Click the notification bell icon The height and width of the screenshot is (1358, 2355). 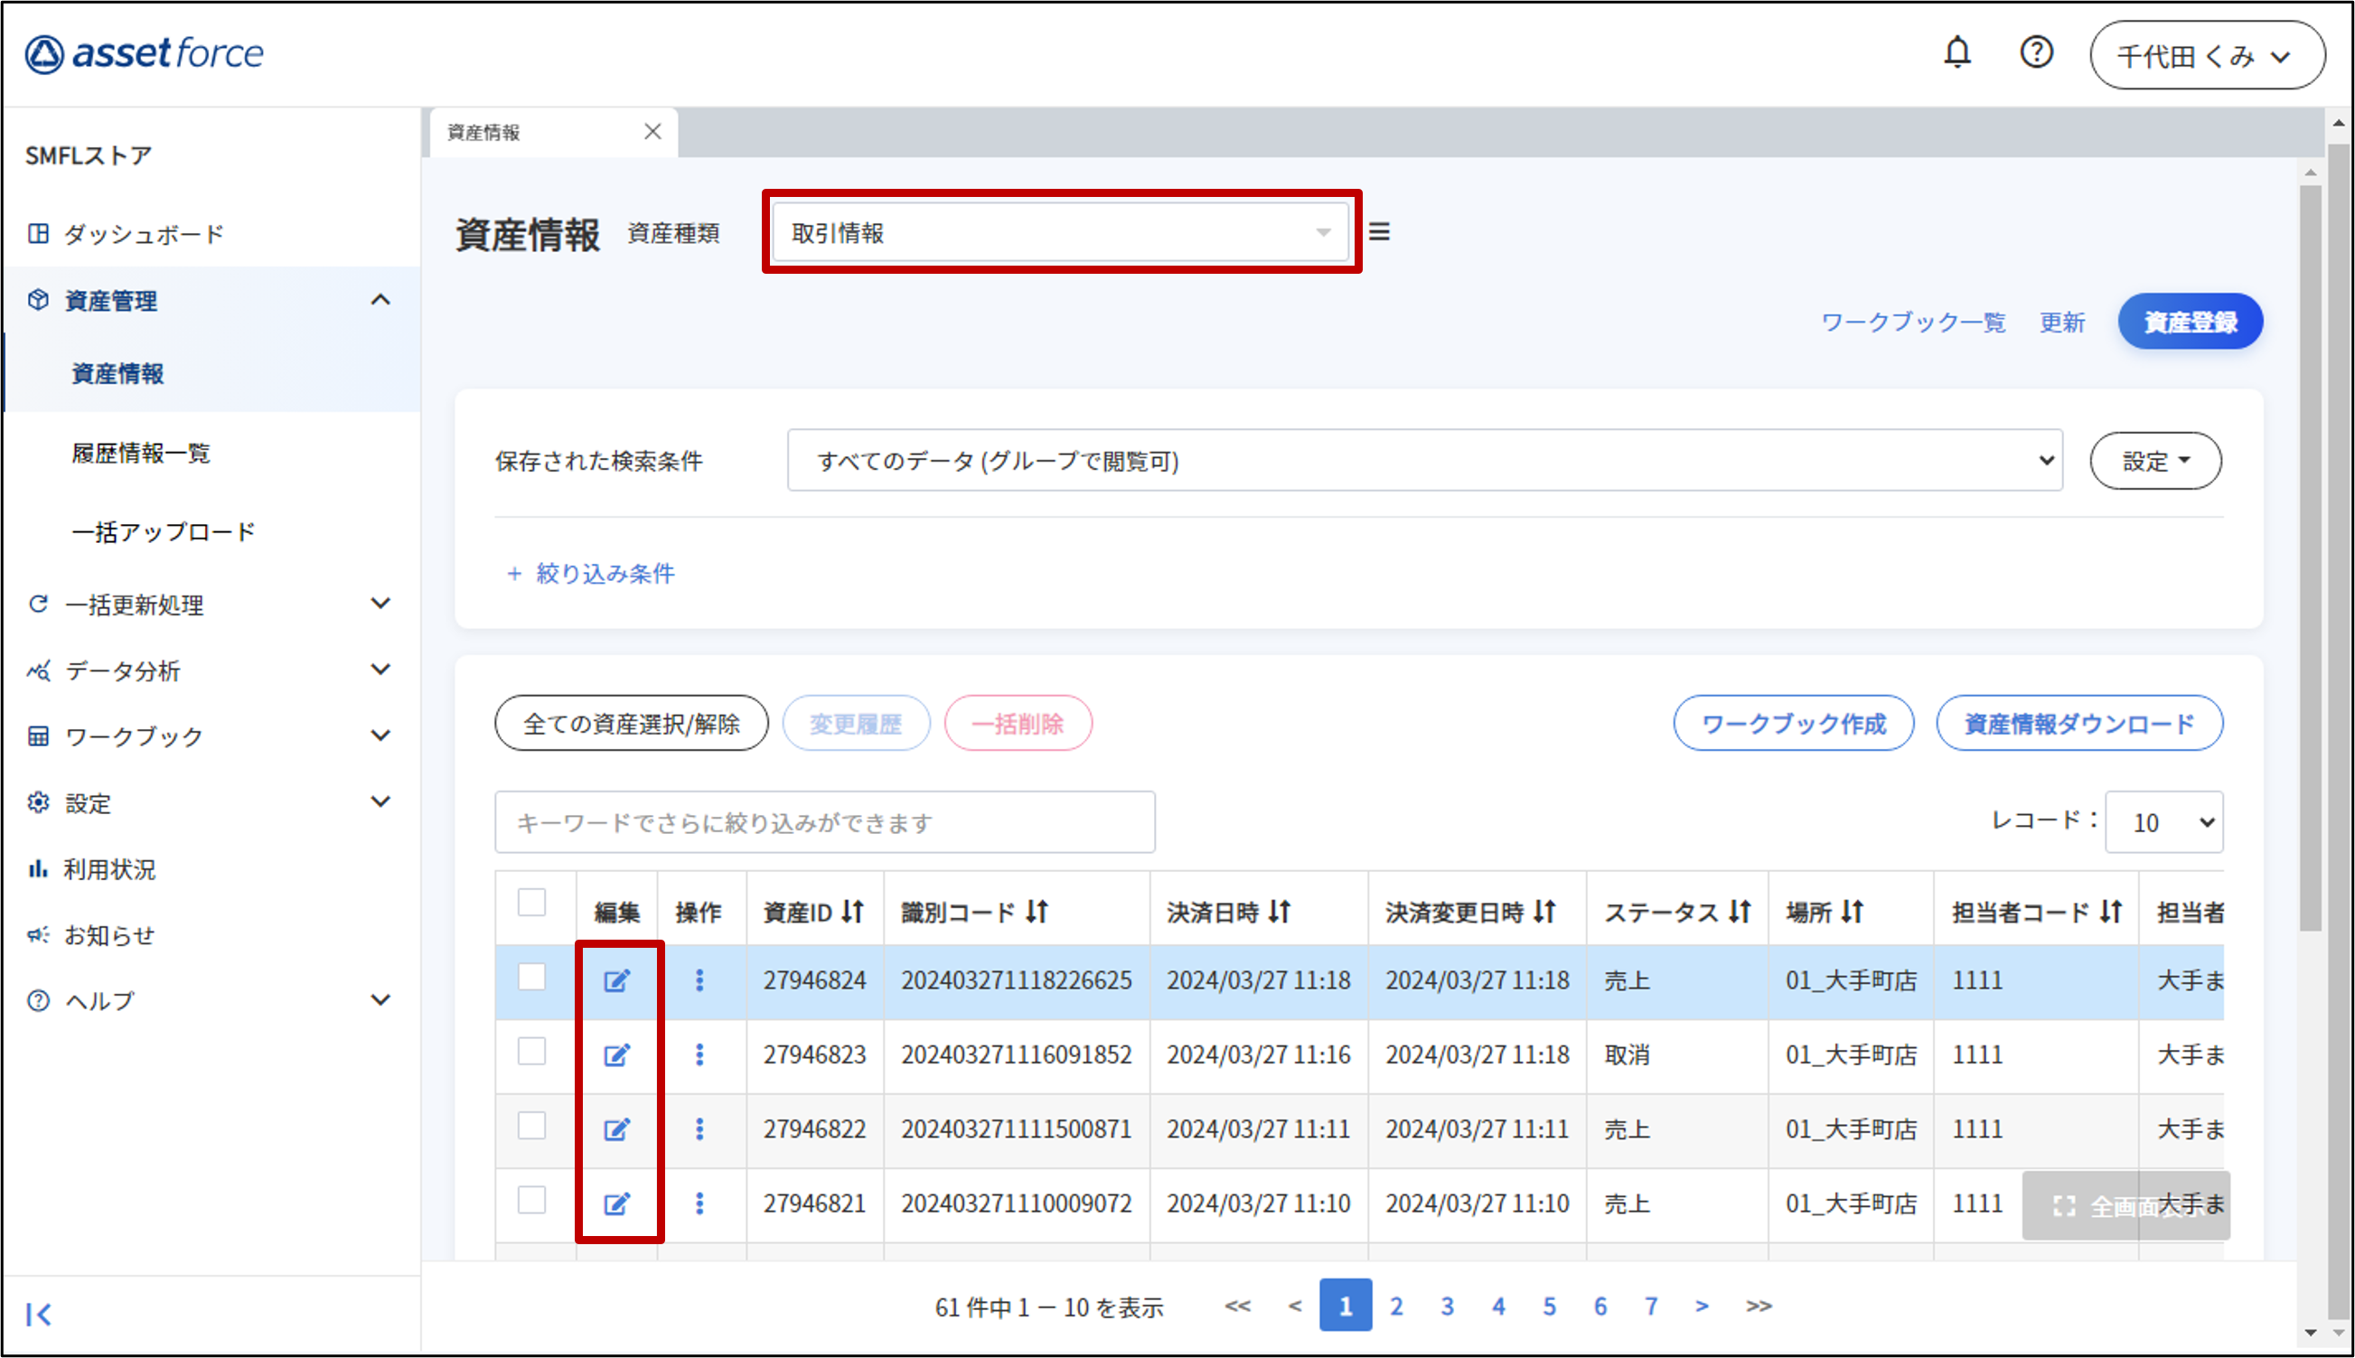point(1956,52)
